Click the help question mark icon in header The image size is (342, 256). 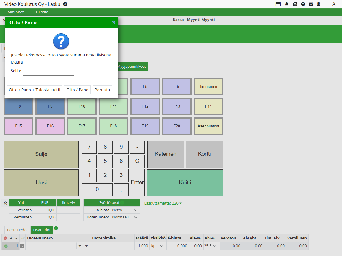[x=303, y=4]
